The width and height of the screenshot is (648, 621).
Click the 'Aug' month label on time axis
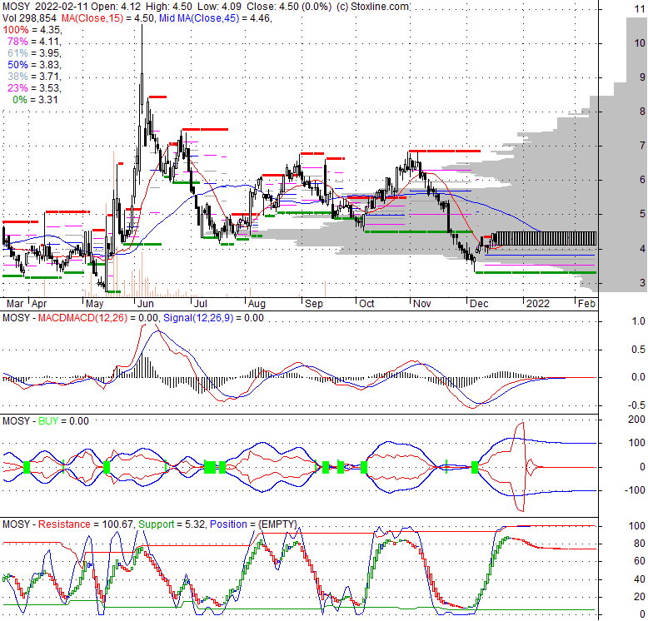click(x=257, y=304)
